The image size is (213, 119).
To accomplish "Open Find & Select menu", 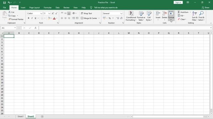I will tap(201, 16).
